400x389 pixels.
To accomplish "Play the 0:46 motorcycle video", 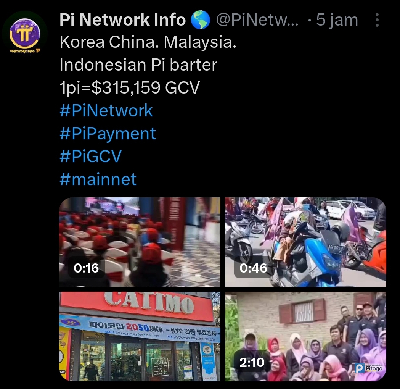I will pos(305,242).
